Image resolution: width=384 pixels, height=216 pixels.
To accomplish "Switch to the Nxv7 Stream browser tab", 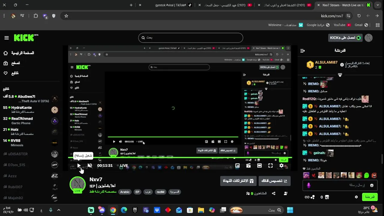I will (x=343, y=5).
